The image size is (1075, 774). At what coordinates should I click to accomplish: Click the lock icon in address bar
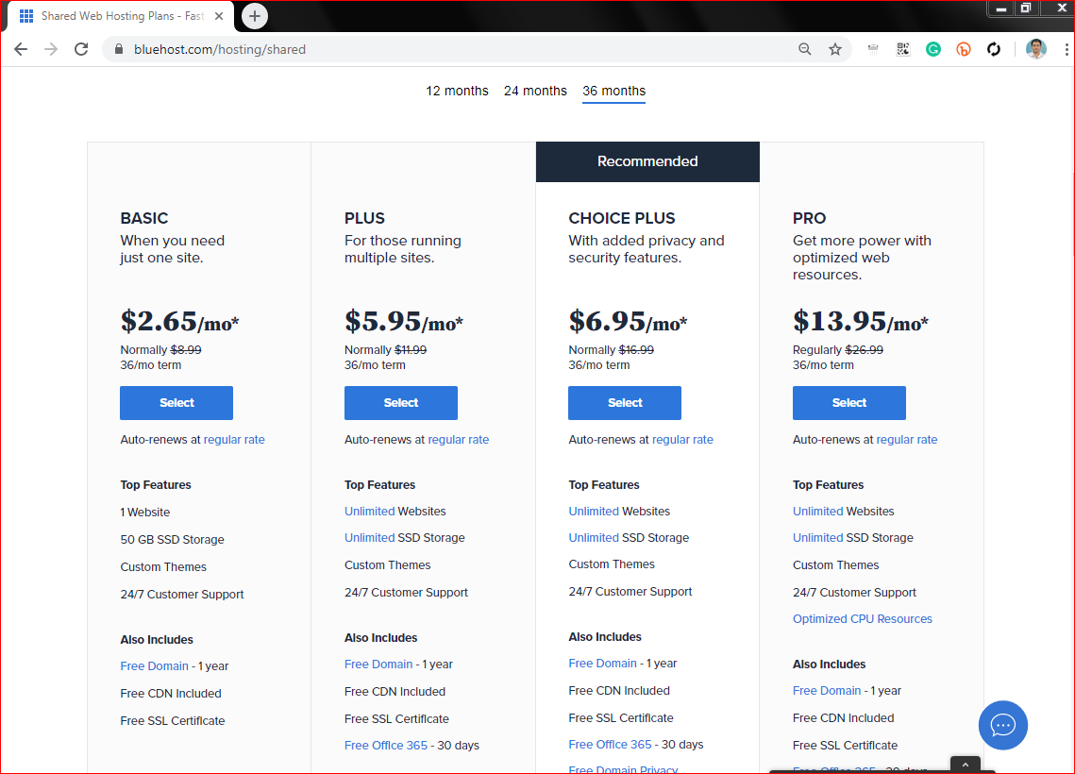click(119, 49)
